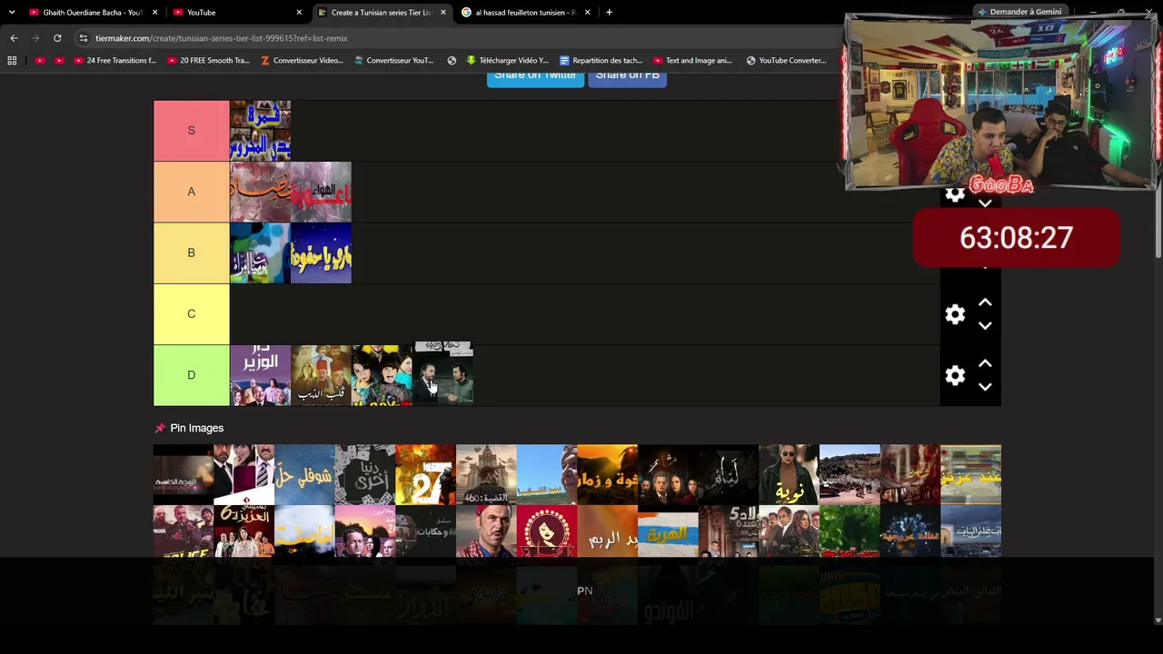Click the Share on FB button

[627, 76]
